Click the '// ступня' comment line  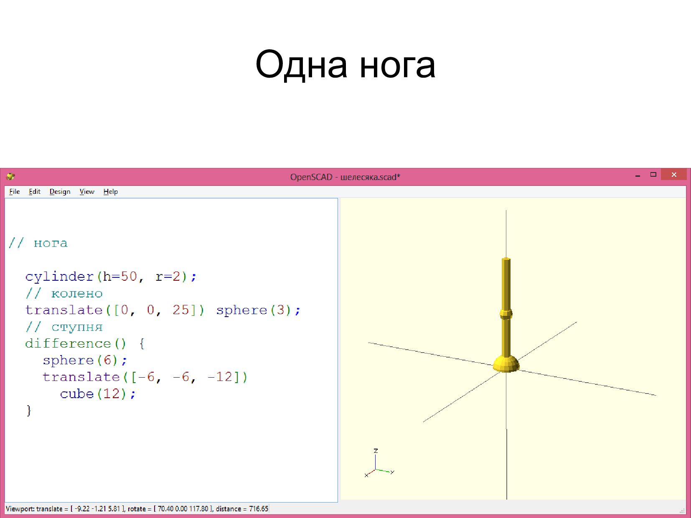[x=64, y=327]
